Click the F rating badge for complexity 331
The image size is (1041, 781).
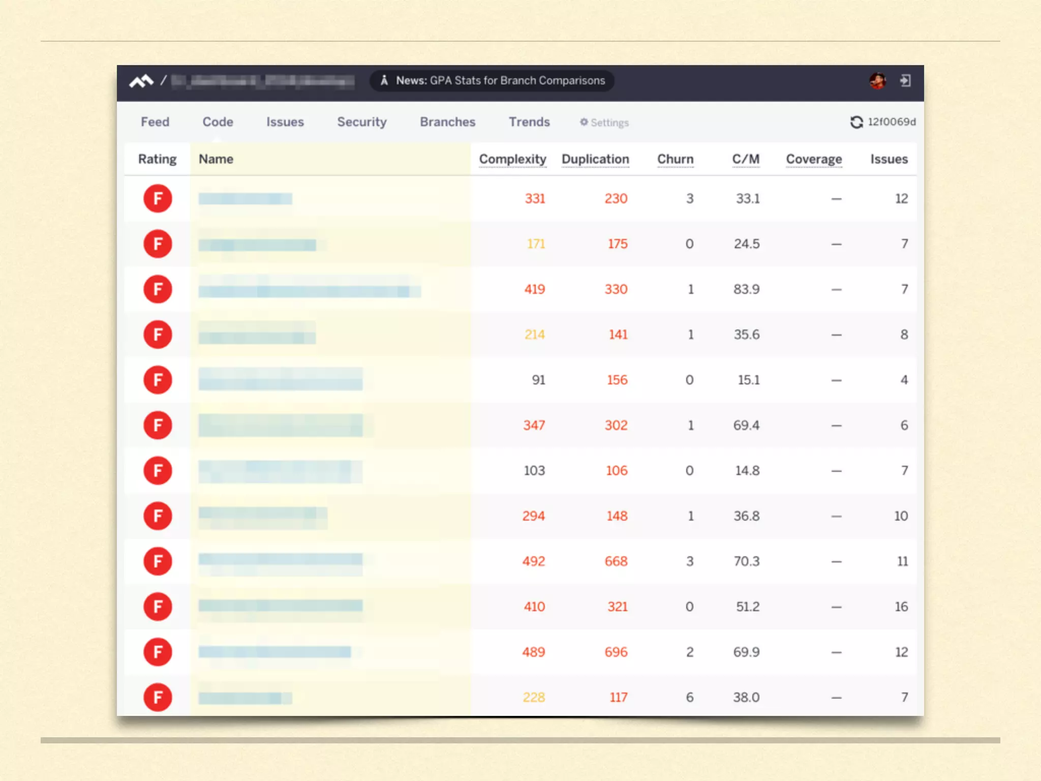point(158,198)
